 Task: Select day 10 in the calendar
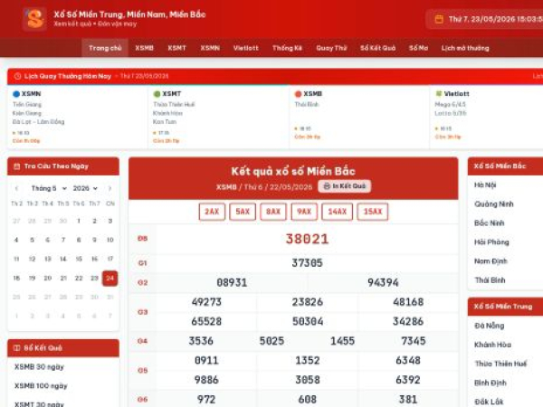[110, 240]
